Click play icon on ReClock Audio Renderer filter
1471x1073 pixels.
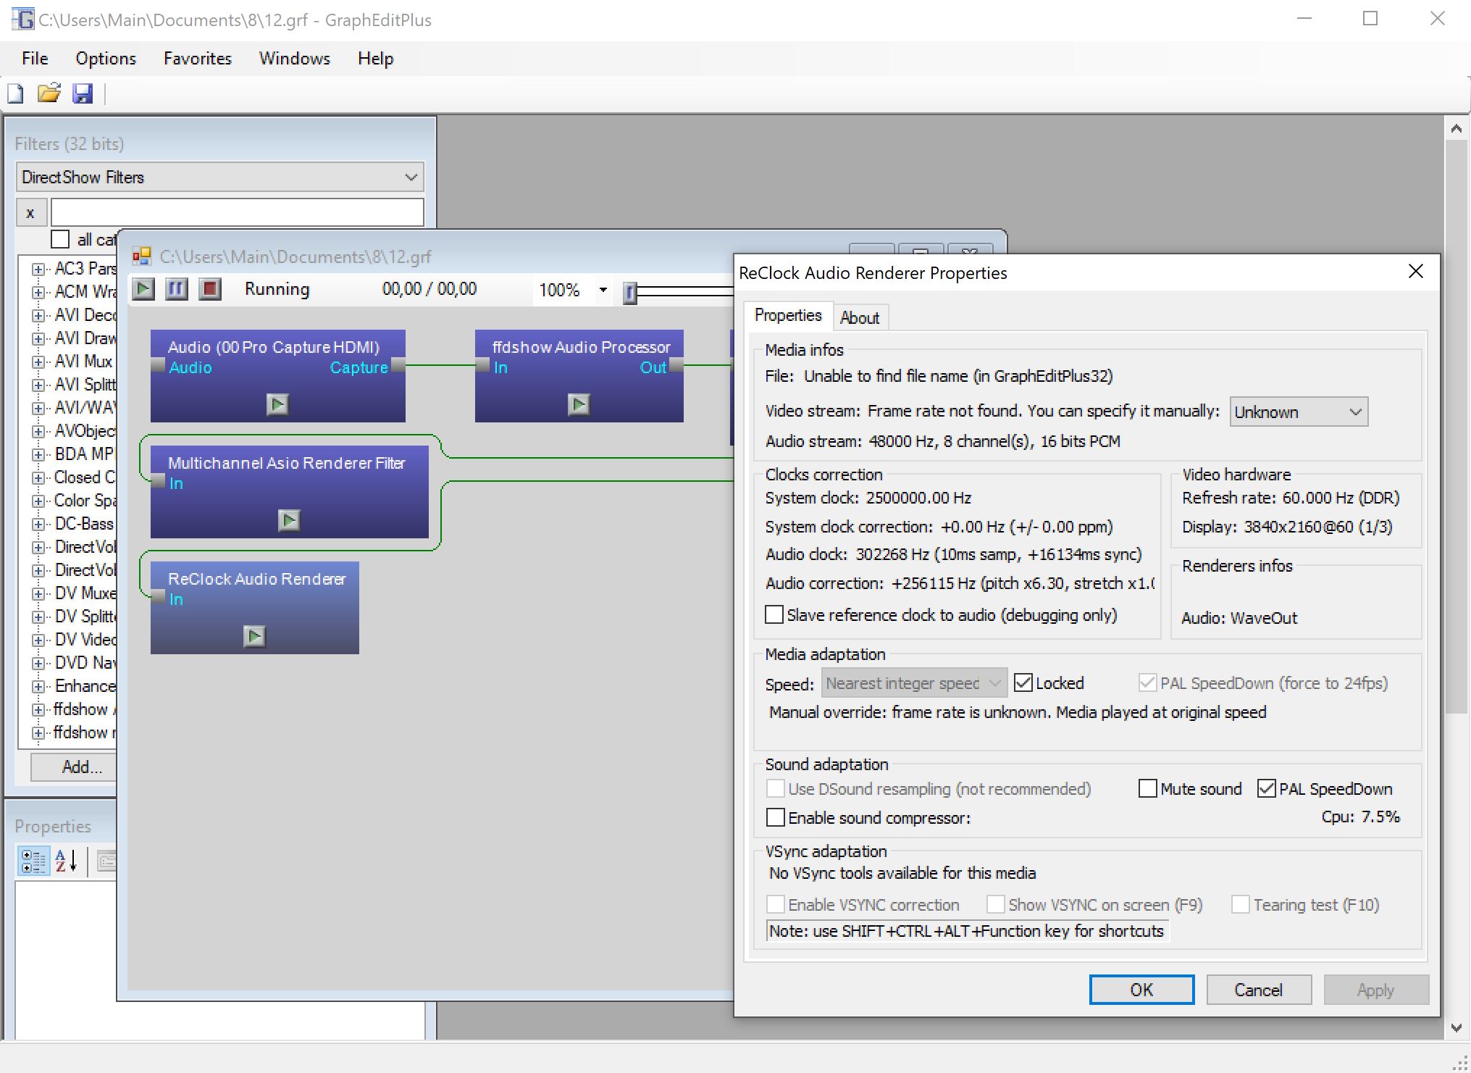[254, 636]
